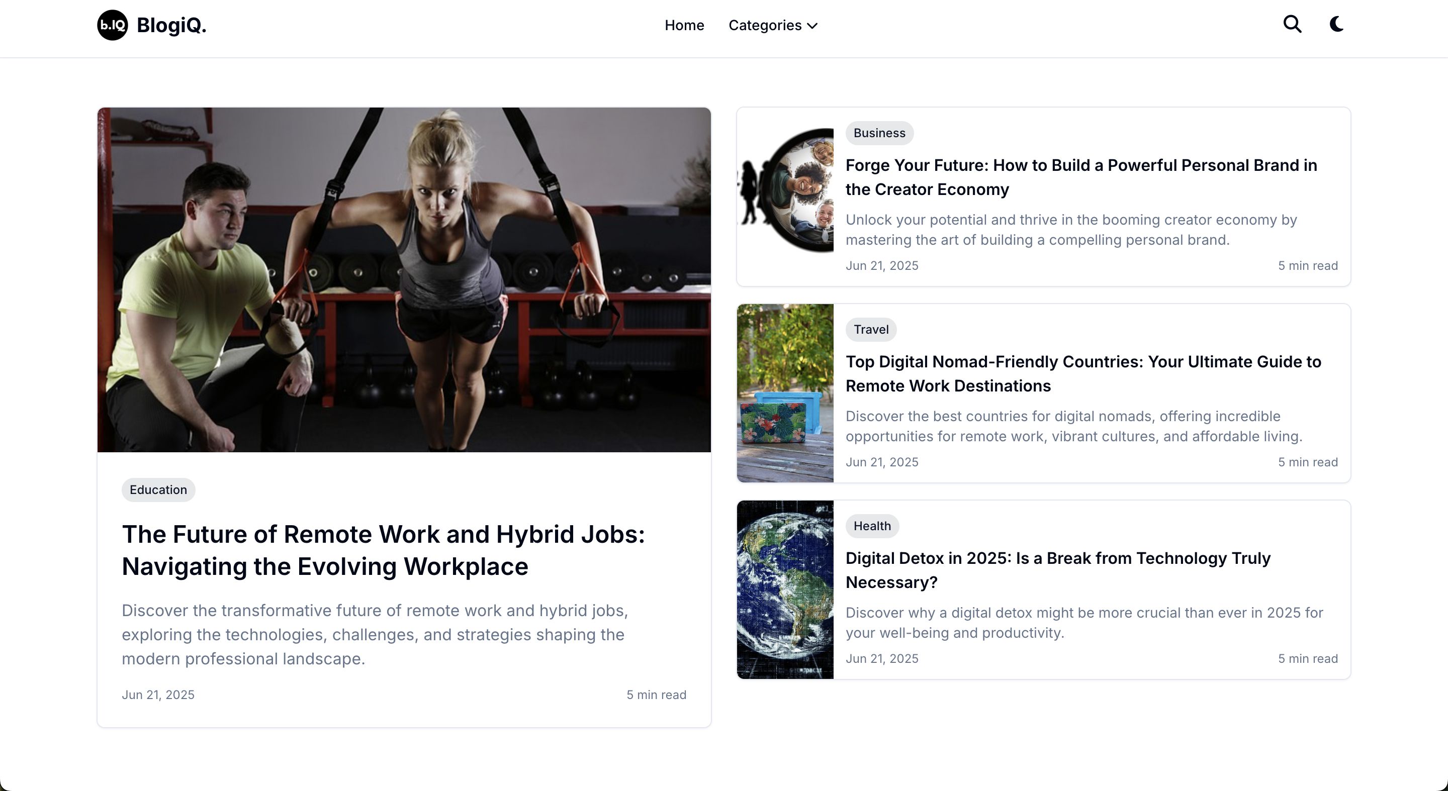Expand the Categories dropdown menu
1448x791 pixels.
(773, 25)
